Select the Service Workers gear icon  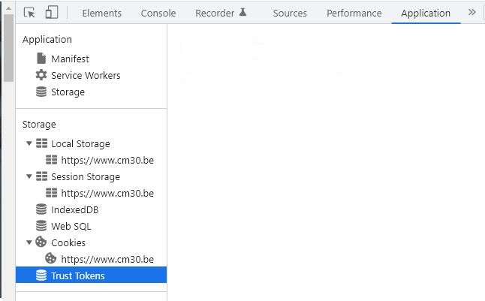41,75
